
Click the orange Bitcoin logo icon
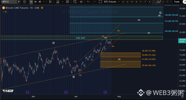(4, 8)
